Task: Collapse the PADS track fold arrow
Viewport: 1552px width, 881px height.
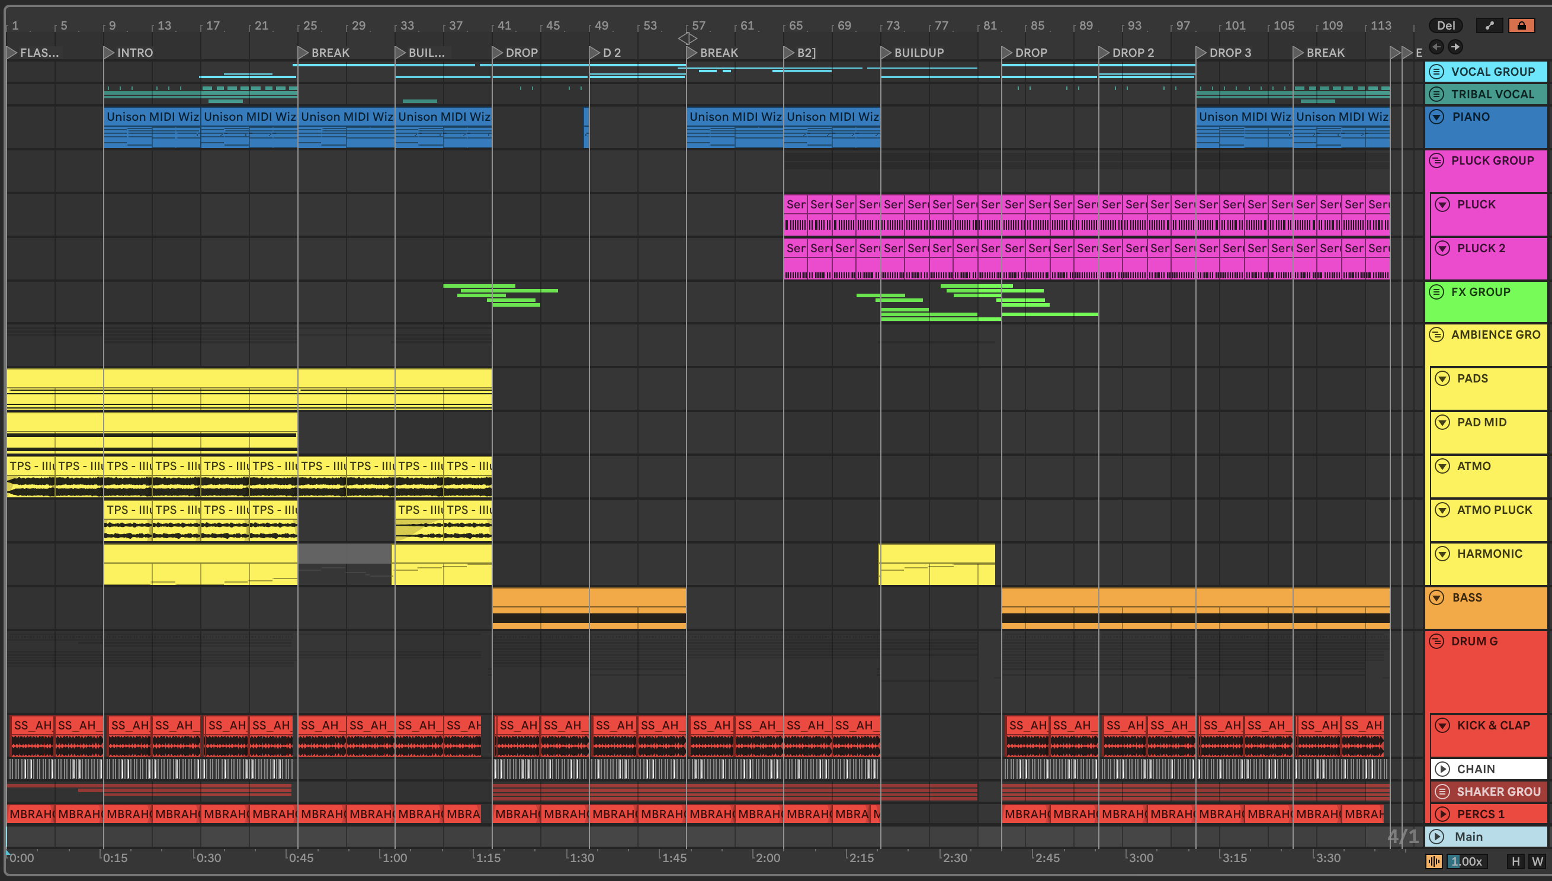Action: click(x=1442, y=378)
